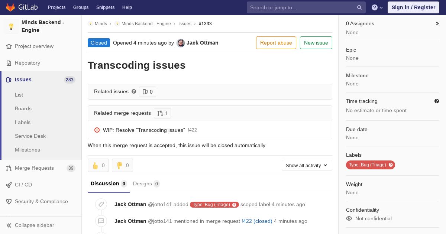Click the Issues breadcrumb link
Image resolution: width=446 pixels, height=234 pixels.
pos(185,24)
